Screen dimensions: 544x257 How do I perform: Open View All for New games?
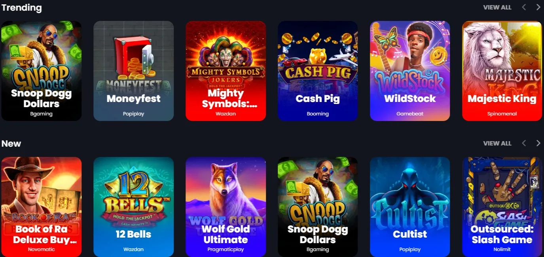pyautogui.click(x=497, y=143)
